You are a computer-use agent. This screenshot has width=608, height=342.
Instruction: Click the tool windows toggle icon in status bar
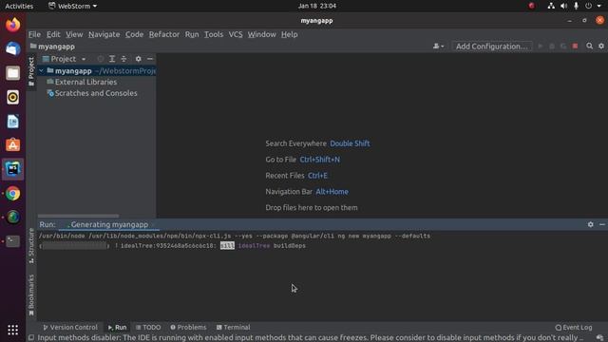[x=31, y=337]
